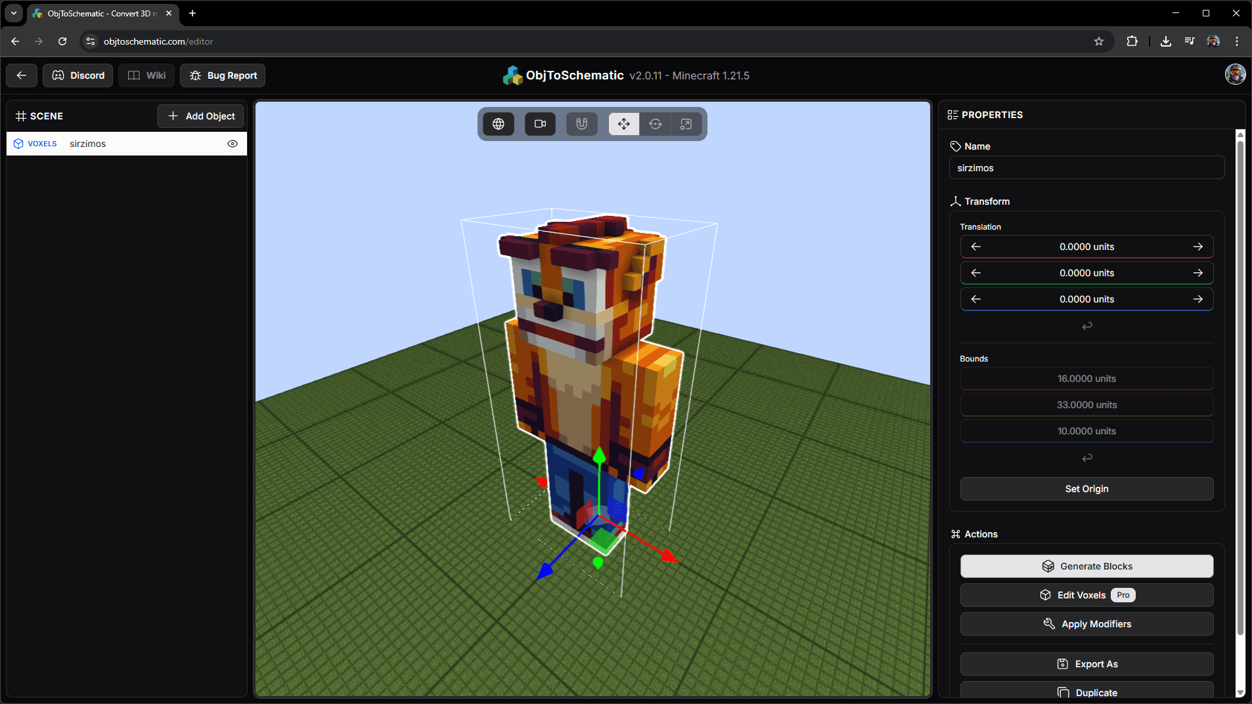Click Export As

point(1086,664)
